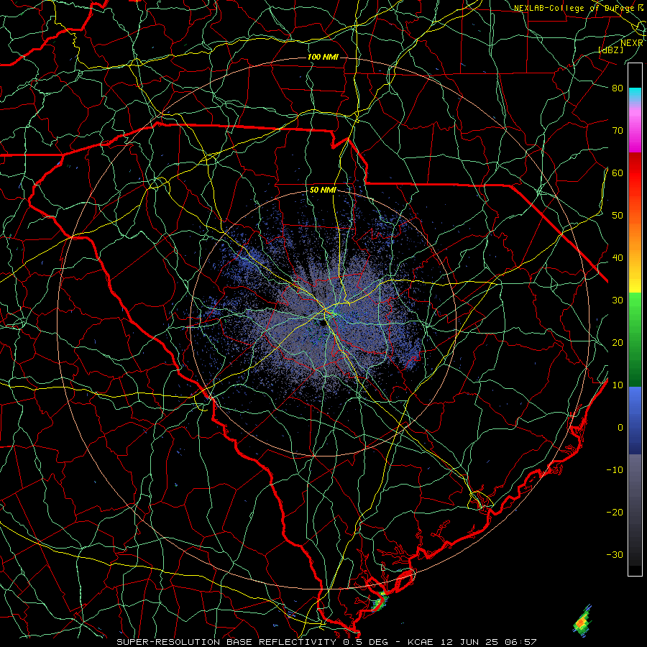Click the offshore storm cell with orange core
Screen dimensions: 647x647
point(582,620)
